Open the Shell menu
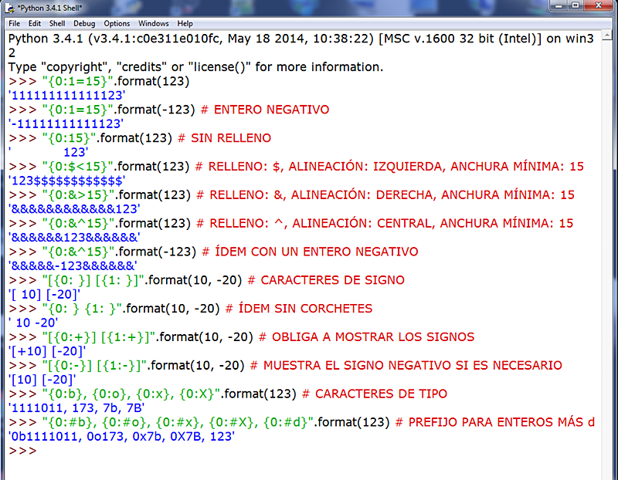618x480 pixels. 56,23
